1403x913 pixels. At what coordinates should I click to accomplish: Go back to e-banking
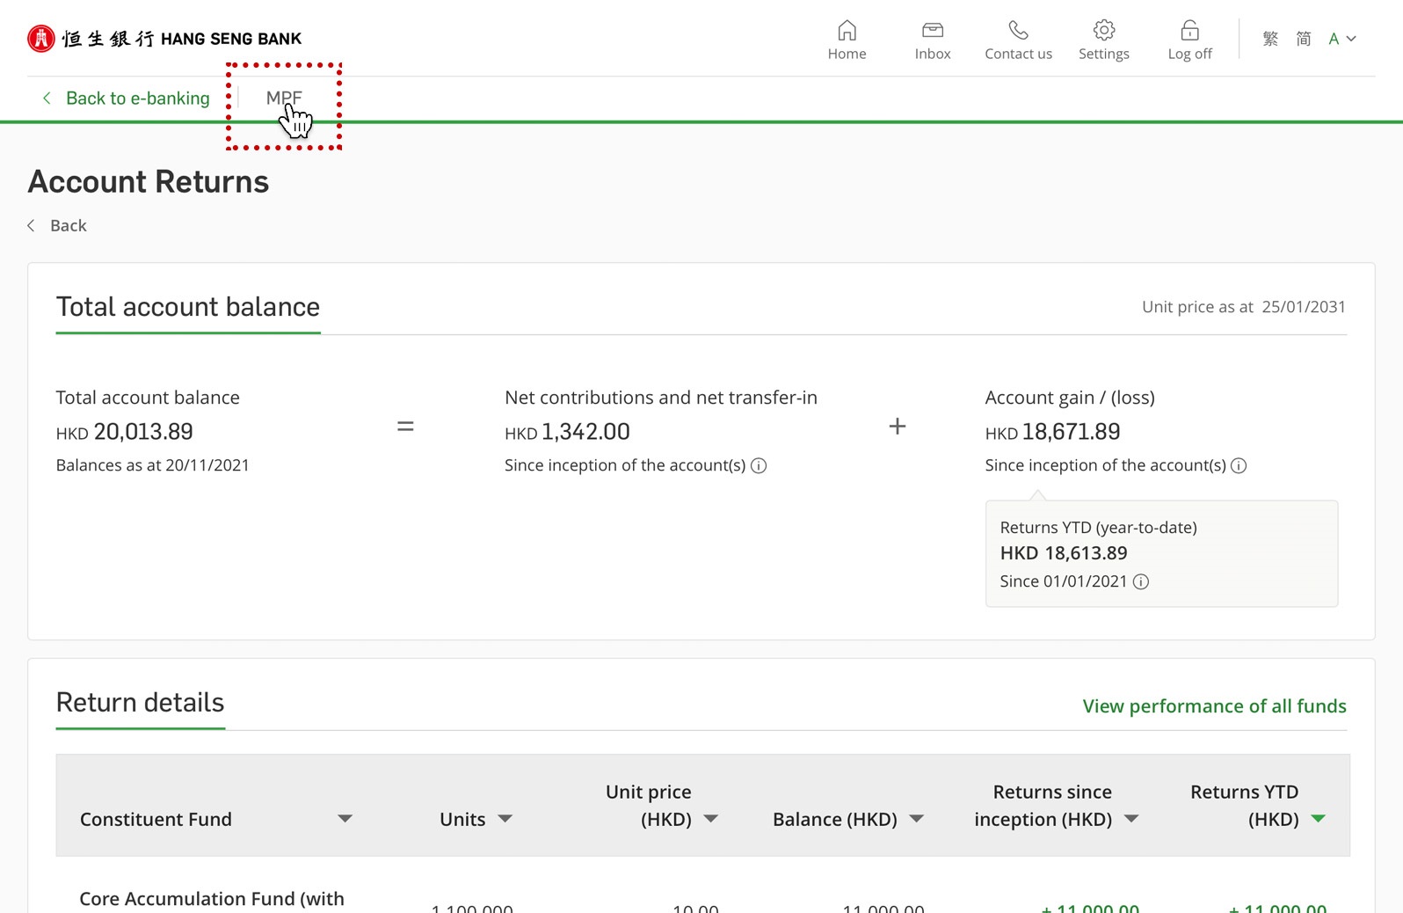(x=127, y=99)
